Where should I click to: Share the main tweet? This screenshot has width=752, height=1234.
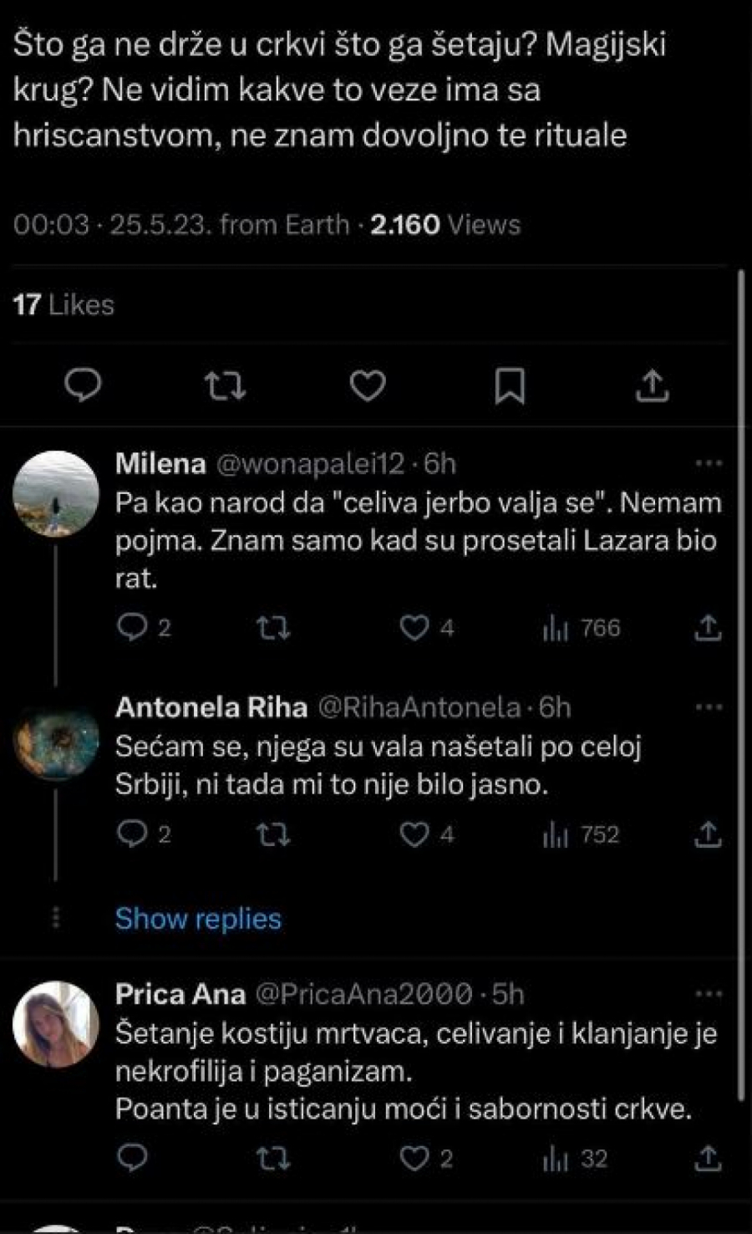click(653, 385)
